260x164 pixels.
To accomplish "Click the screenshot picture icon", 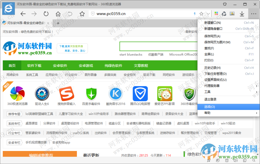I will [x=232, y=14].
